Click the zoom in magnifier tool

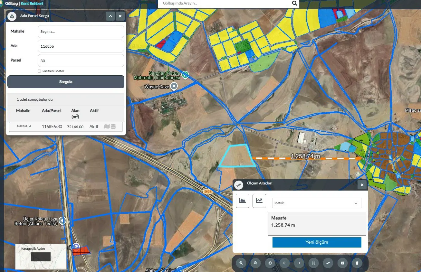241,263
